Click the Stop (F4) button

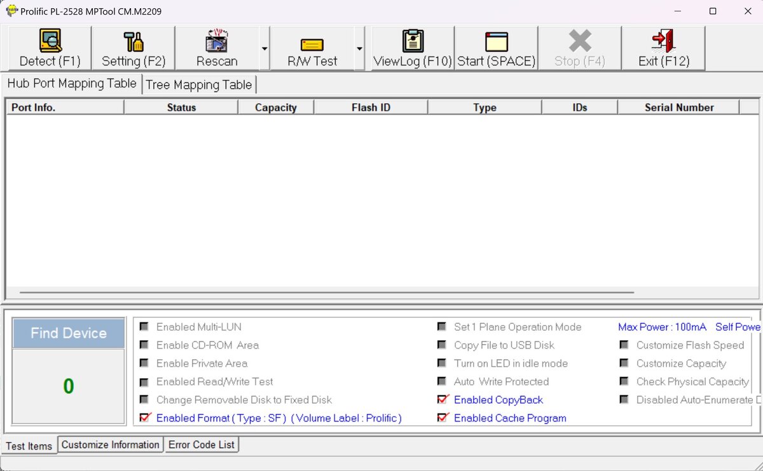580,48
